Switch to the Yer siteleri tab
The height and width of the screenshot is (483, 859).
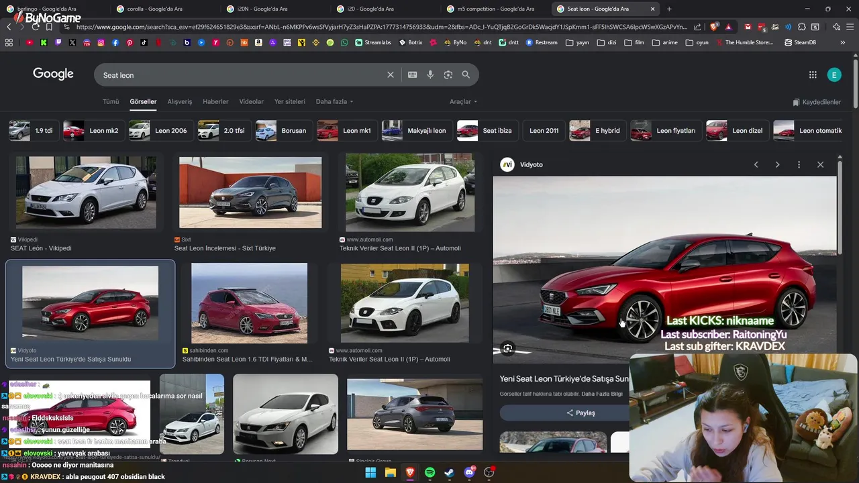click(x=290, y=101)
